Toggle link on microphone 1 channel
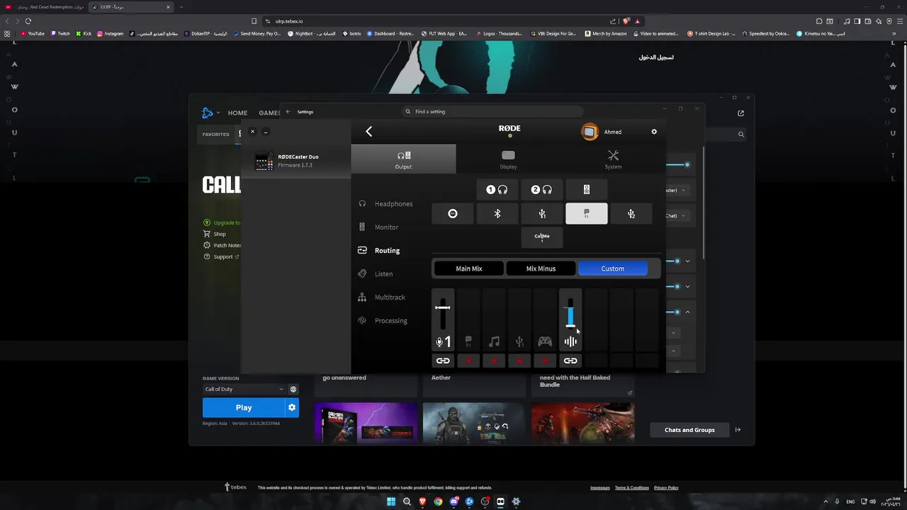 pyautogui.click(x=443, y=361)
